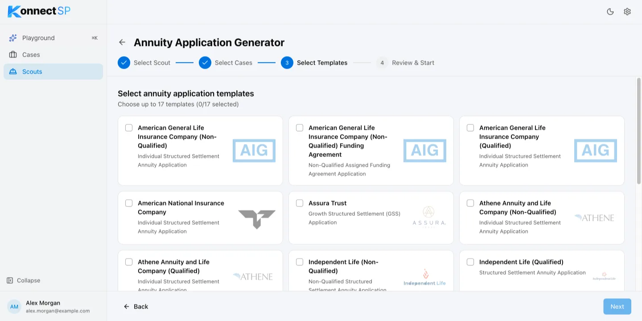Check Assura Trust template
Image resolution: width=642 pixels, height=321 pixels.
tap(300, 203)
